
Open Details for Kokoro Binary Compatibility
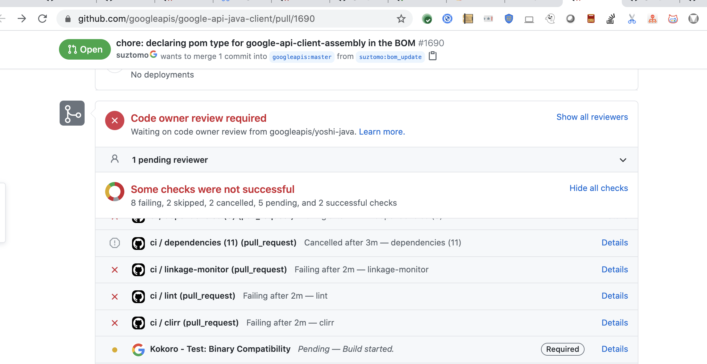(x=614, y=349)
